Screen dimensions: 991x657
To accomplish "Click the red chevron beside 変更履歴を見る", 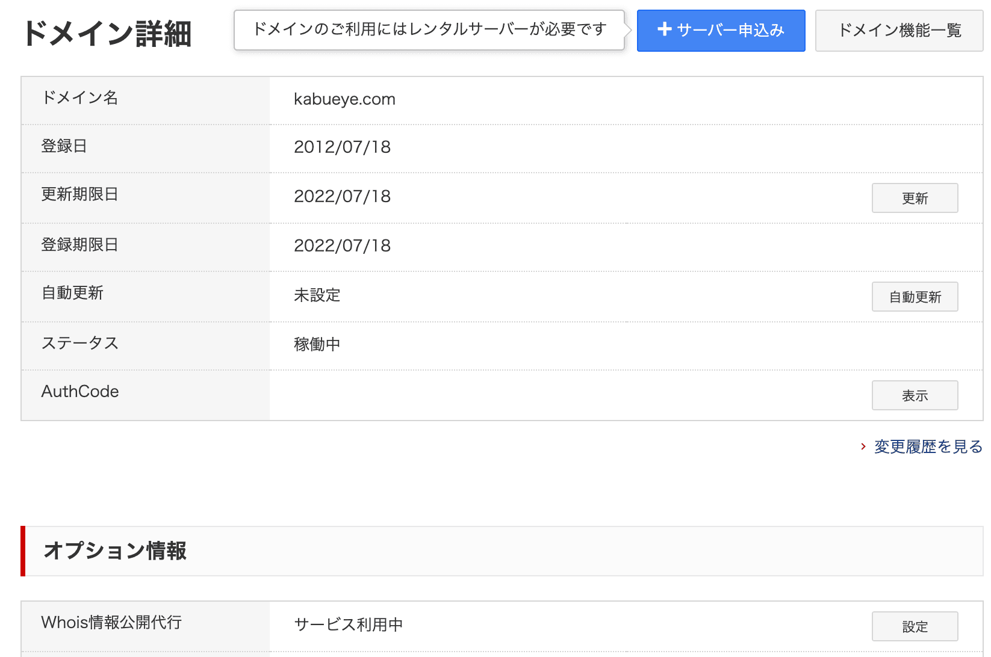I will (863, 446).
